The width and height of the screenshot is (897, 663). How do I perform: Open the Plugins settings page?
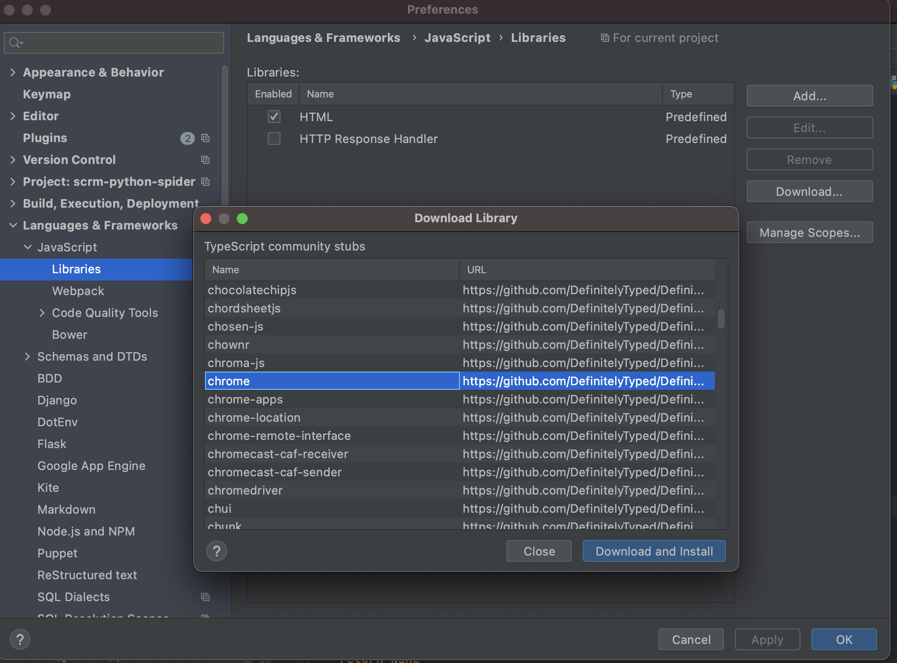pos(45,138)
